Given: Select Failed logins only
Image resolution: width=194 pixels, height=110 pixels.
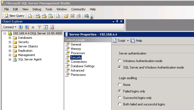Looking at the screenshot, I should (120, 91).
